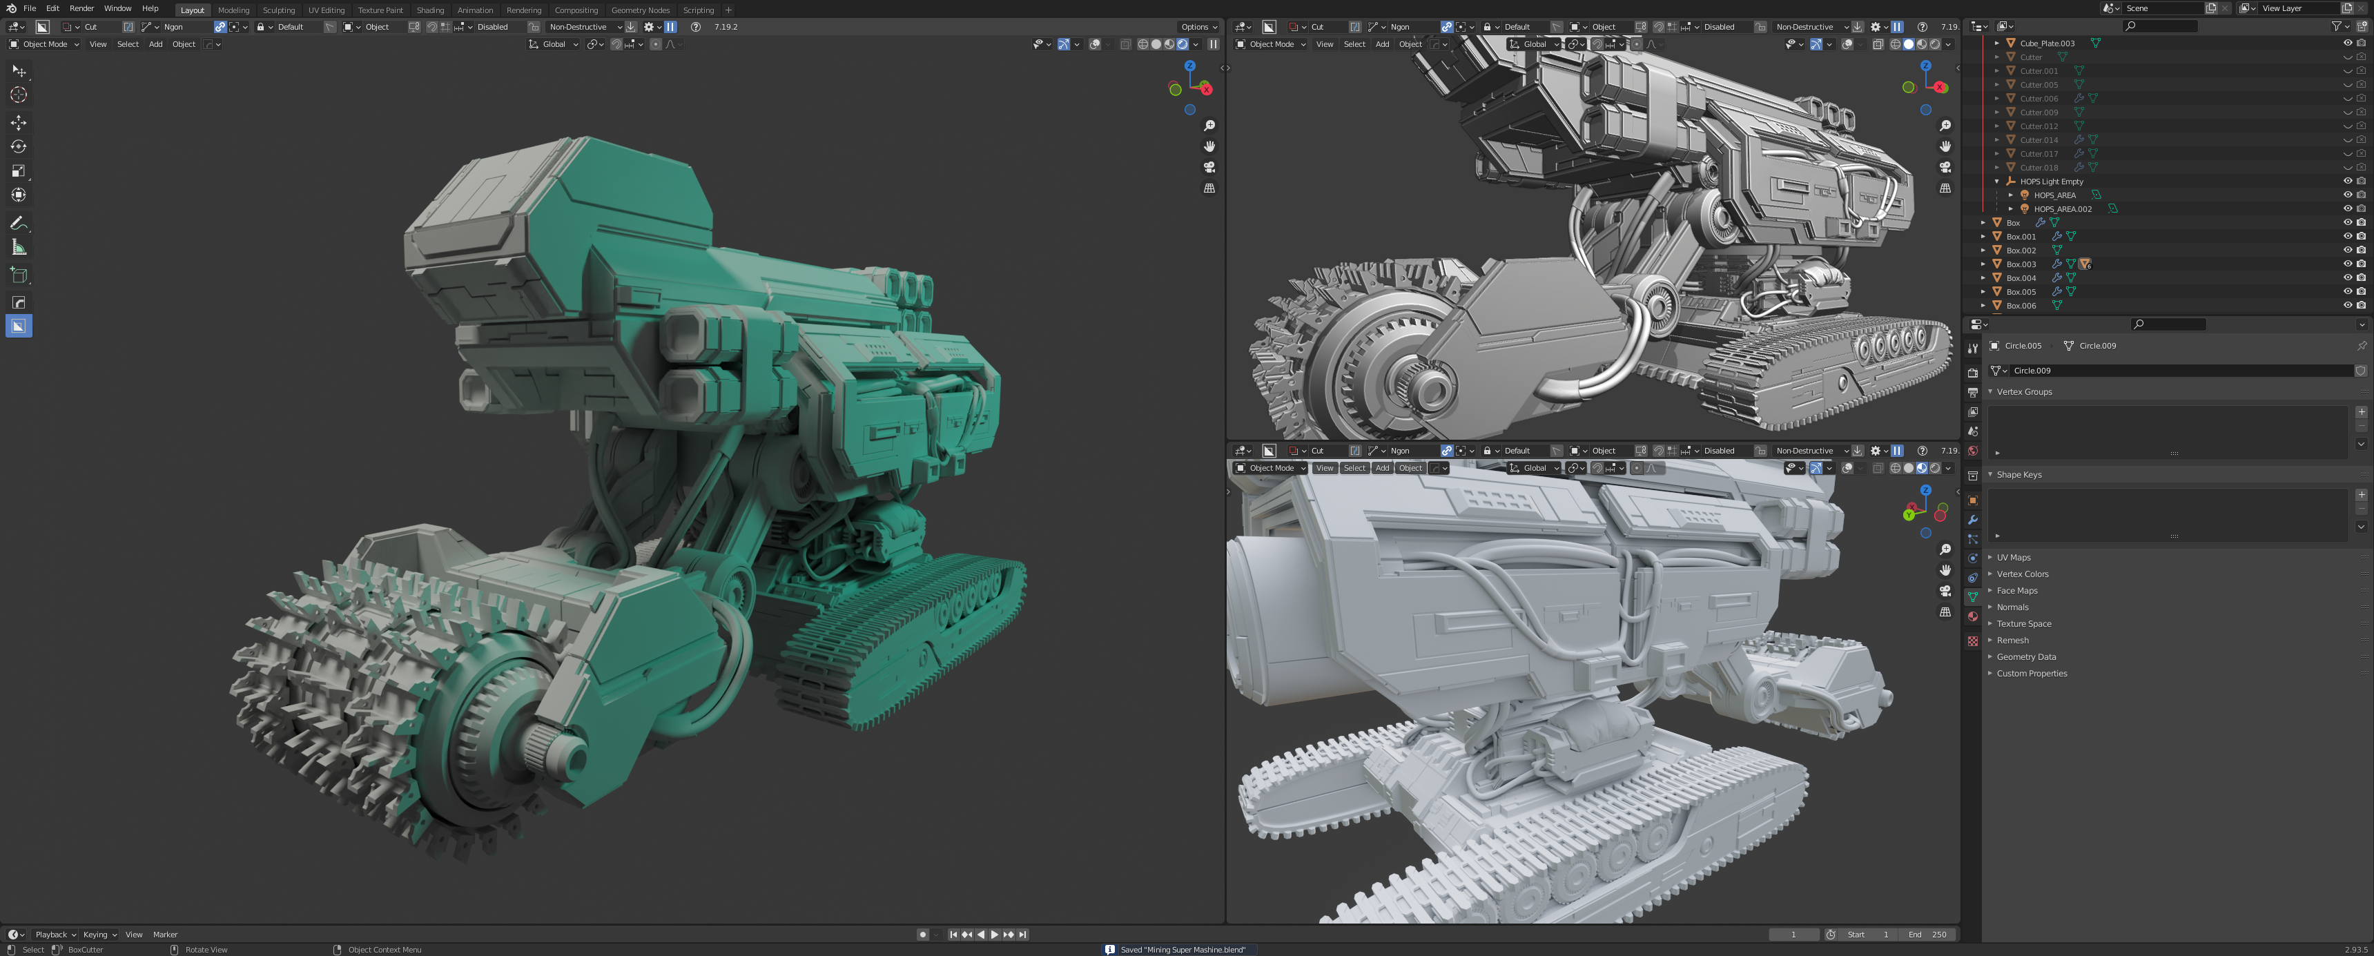Open the Object Constraints properties tab
The height and width of the screenshot is (956, 2374).
[x=1972, y=578]
